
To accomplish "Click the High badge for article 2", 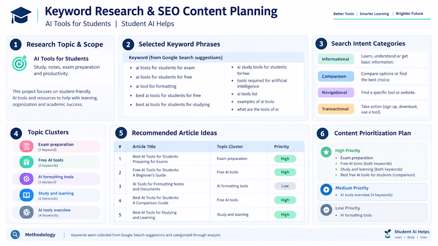I will click(x=285, y=172).
